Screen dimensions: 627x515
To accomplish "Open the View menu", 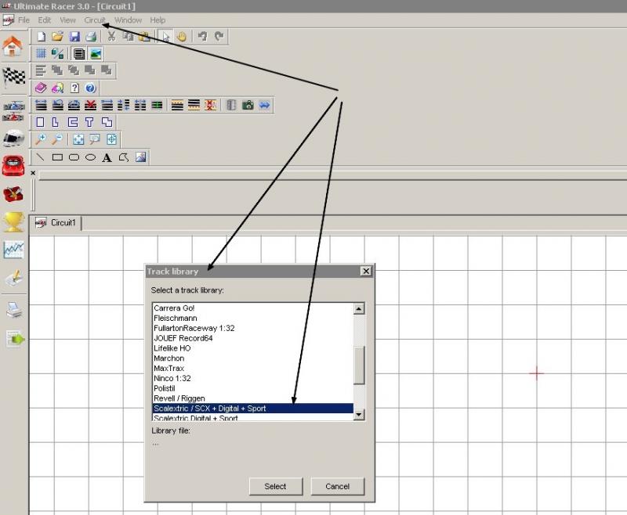I will 67,20.
